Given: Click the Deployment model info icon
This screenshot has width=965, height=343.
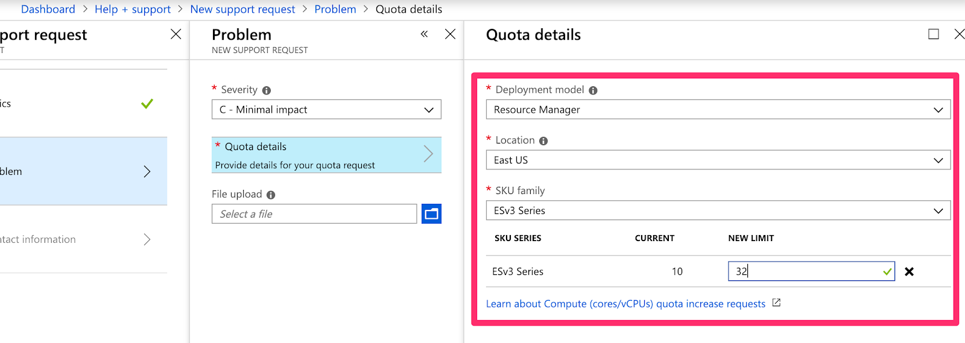Looking at the screenshot, I should (593, 90).
